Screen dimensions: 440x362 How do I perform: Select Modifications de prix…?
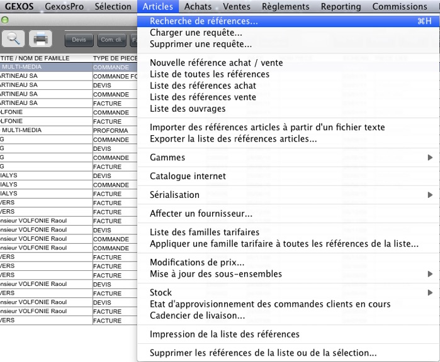[288, 262]
